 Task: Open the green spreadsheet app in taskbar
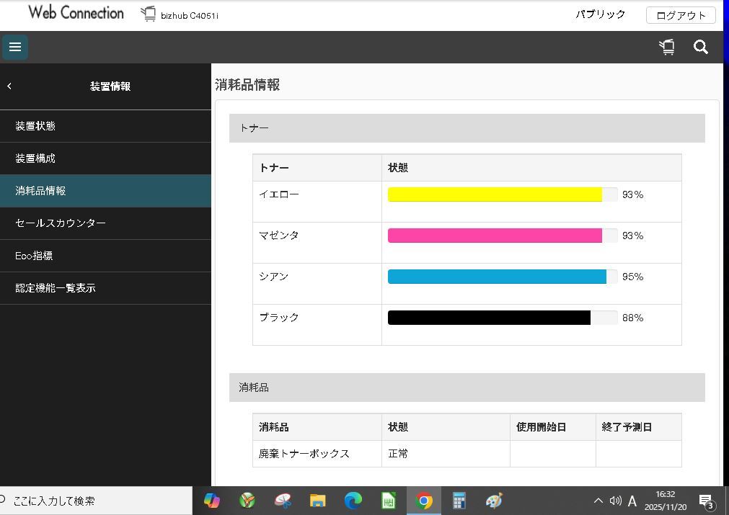(x=389, y=501)
